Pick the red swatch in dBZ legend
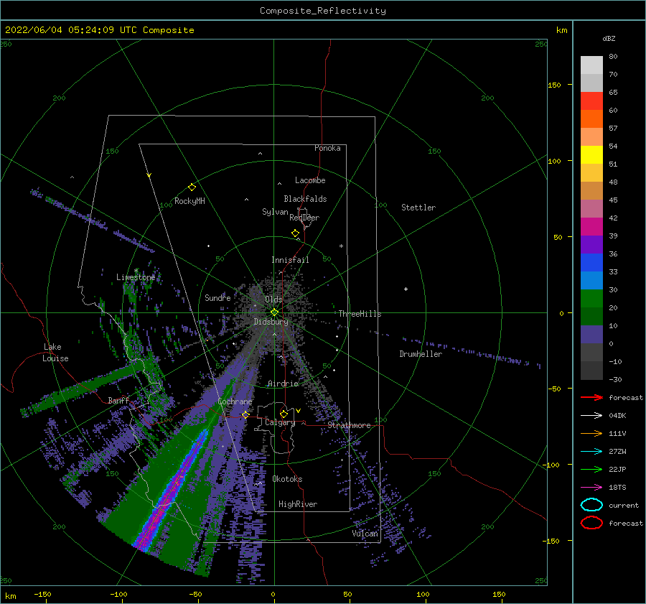Viewport: 646px width, 604px height. [x=591, y=101]
